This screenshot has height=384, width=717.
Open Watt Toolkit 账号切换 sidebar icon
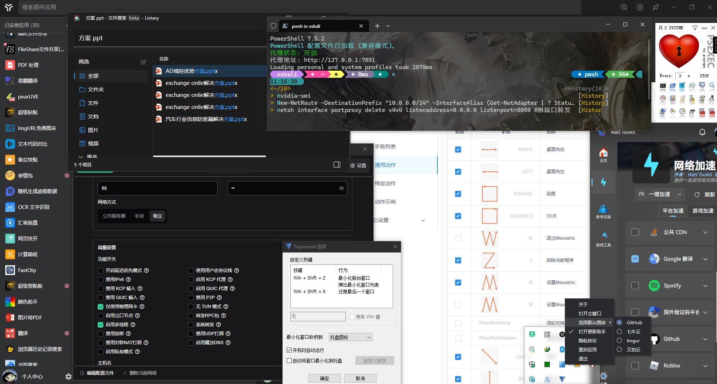[x=604, y=212]
